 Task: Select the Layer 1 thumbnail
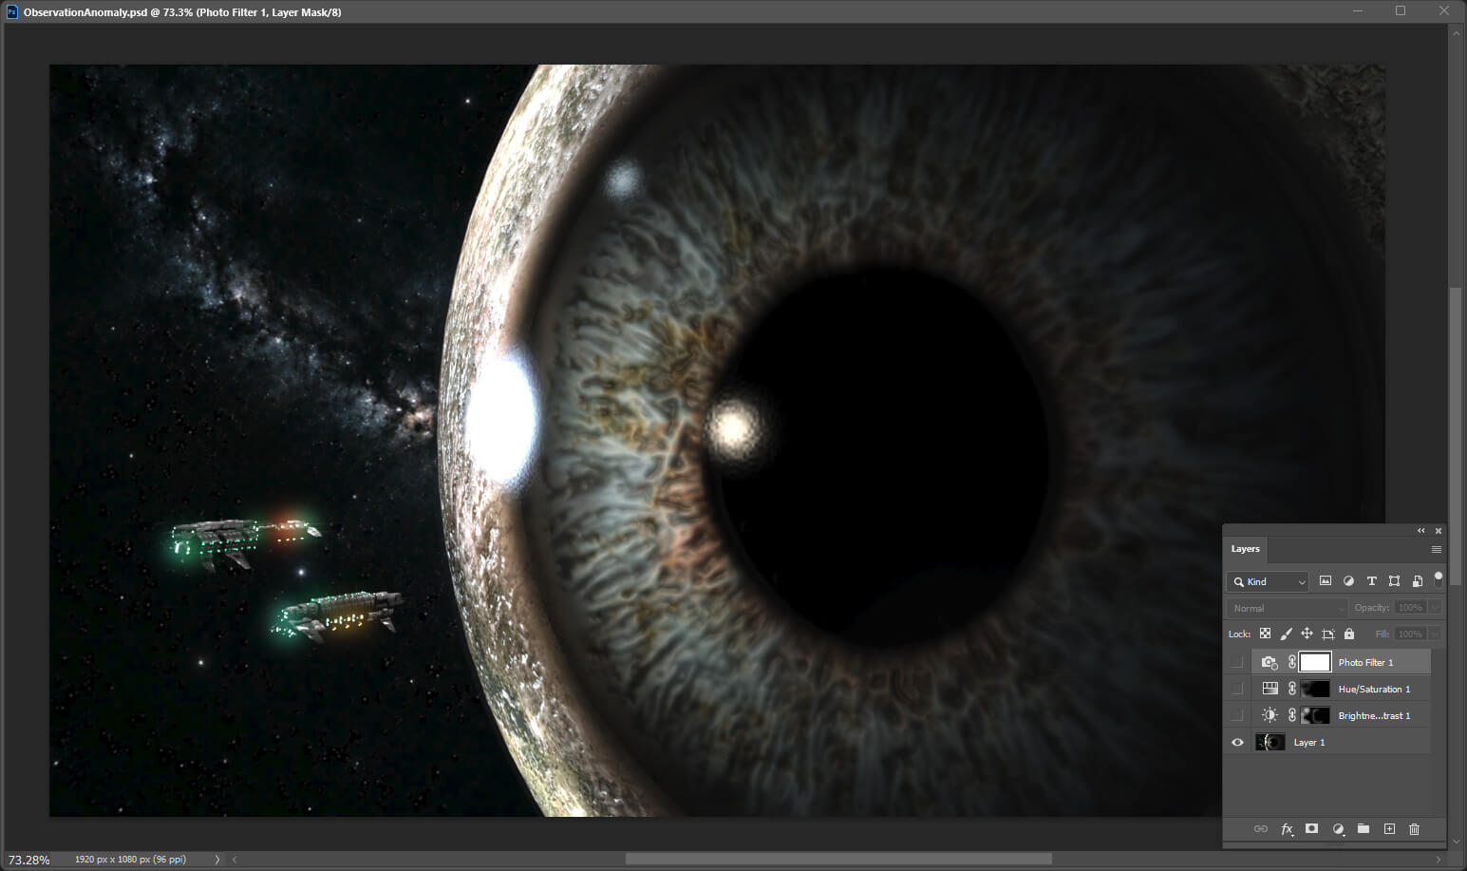(x=1270, y=742)
